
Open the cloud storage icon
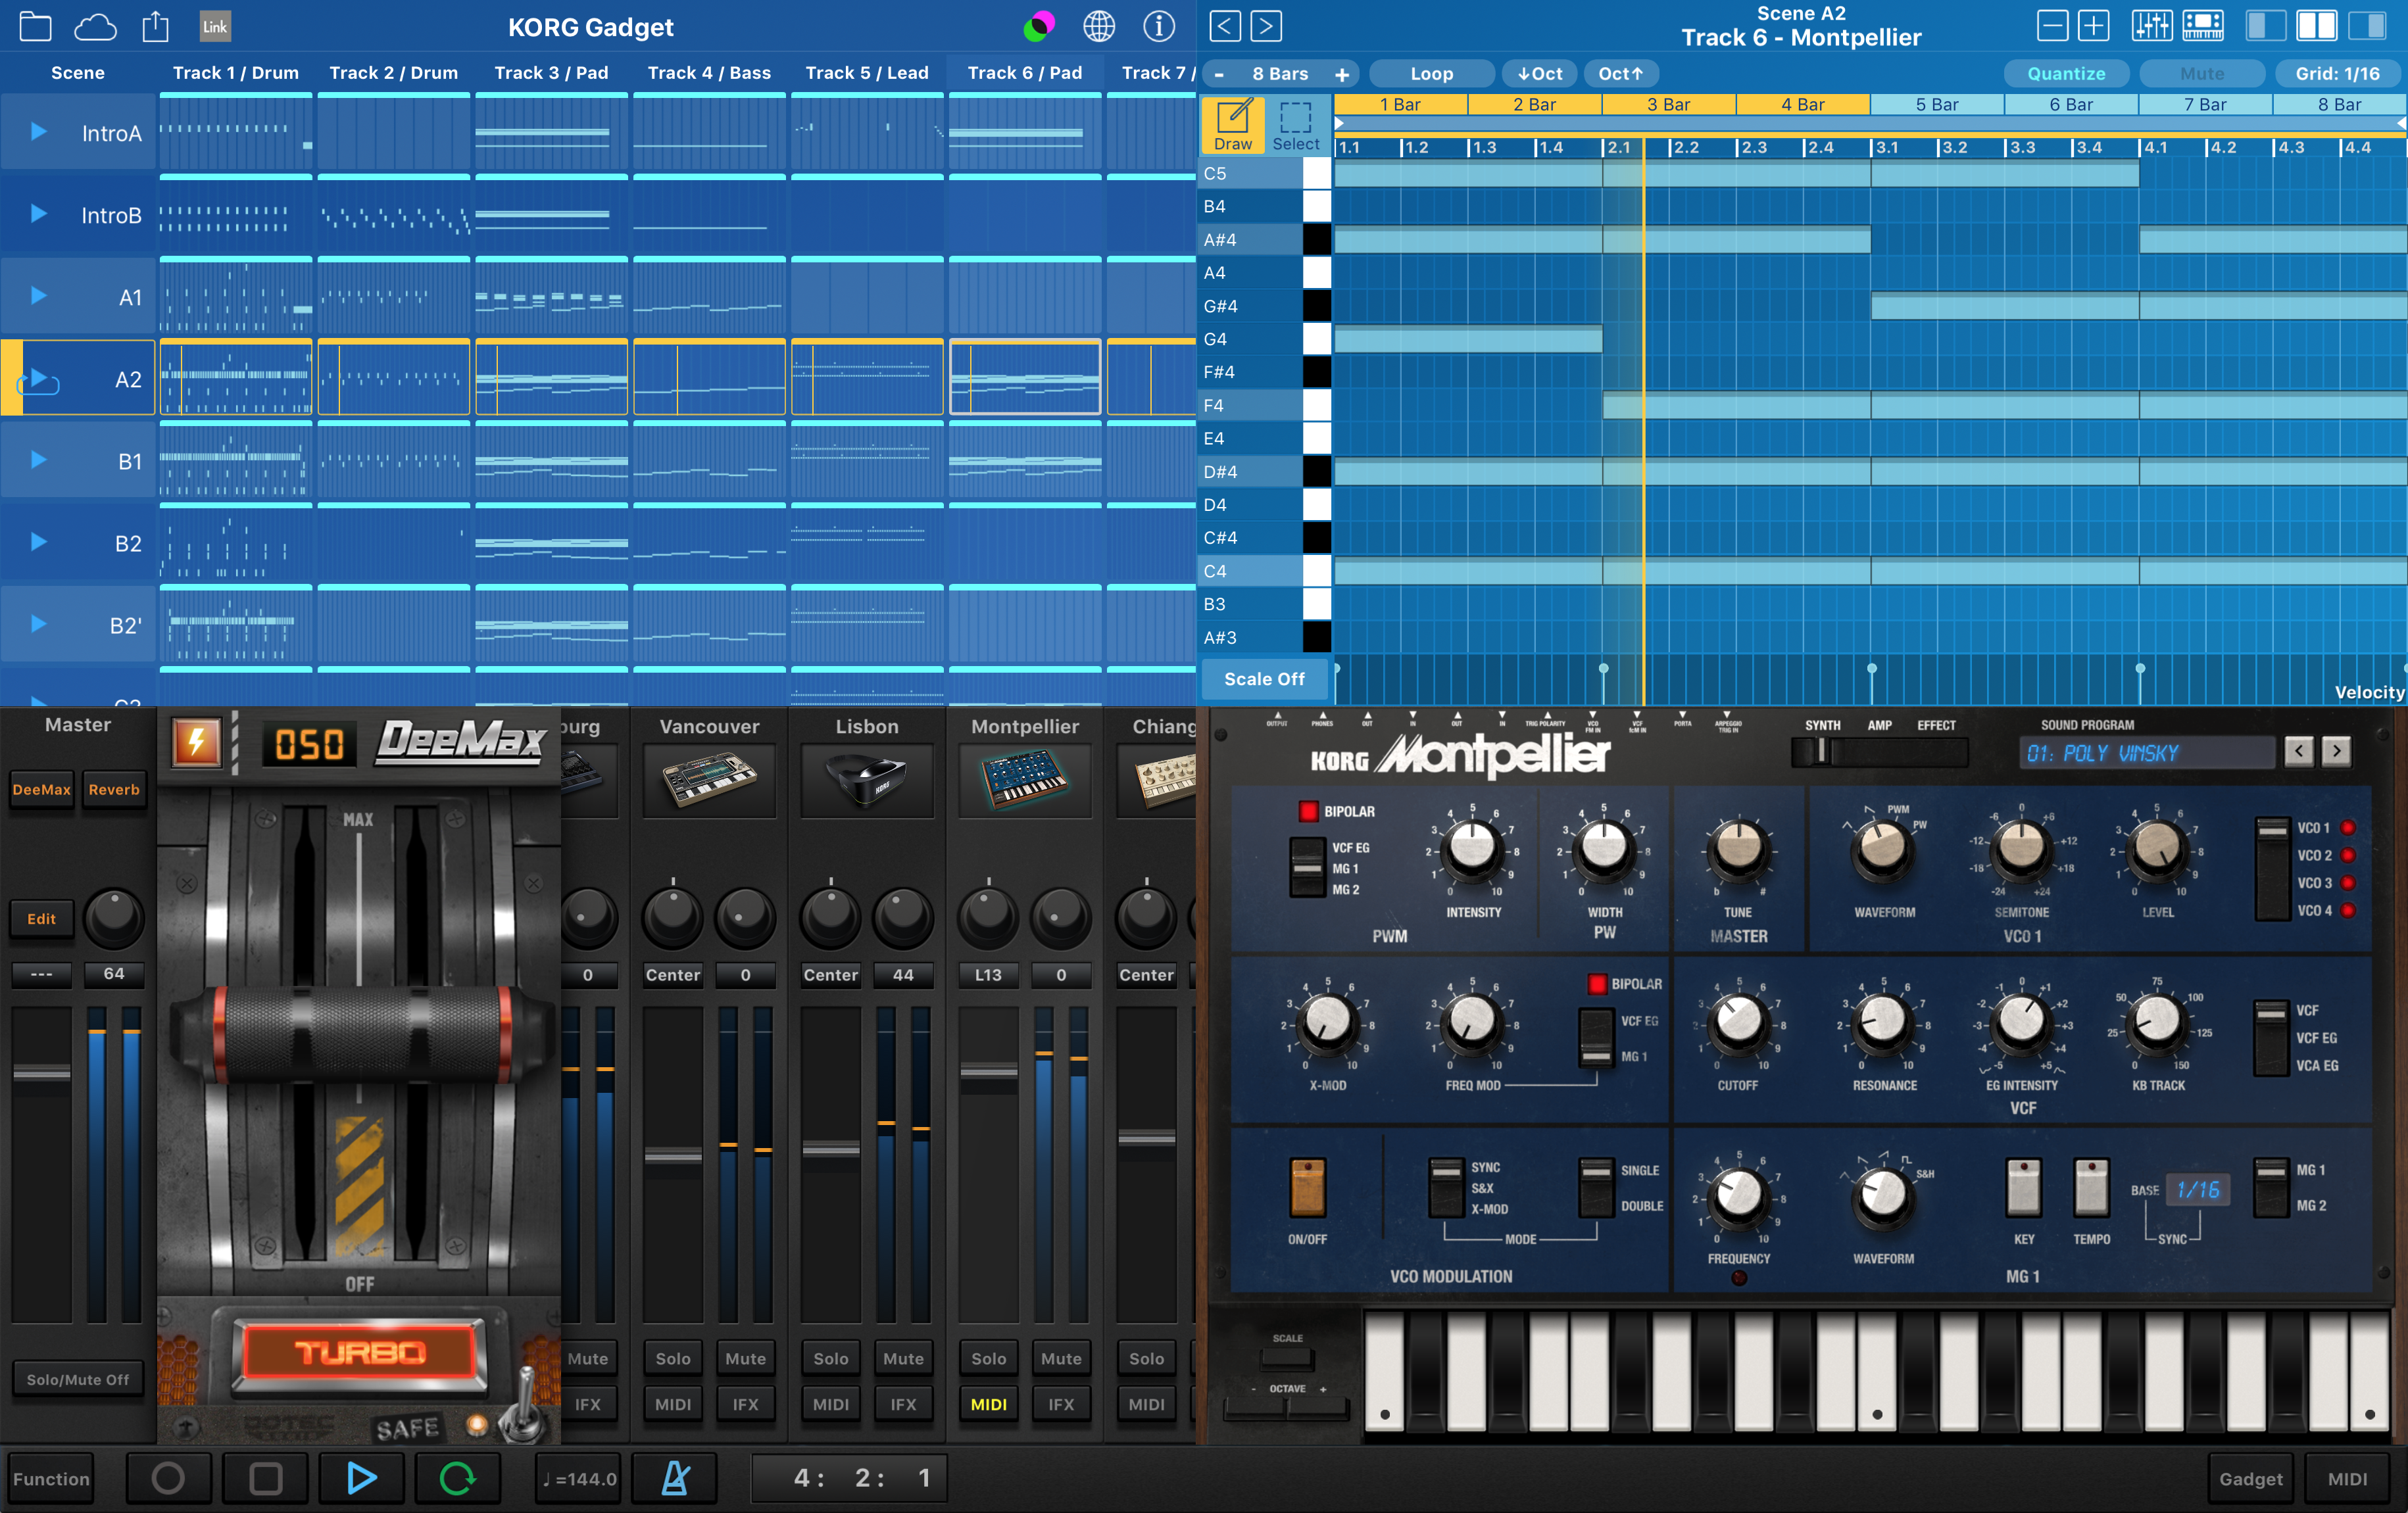pyautogui.click(x=96, y=27)
